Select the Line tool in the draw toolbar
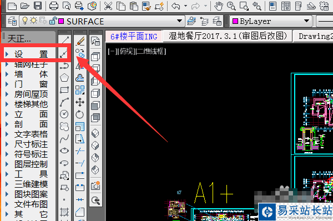This screenshot has width=333, height=221. (x=64, y=40)
